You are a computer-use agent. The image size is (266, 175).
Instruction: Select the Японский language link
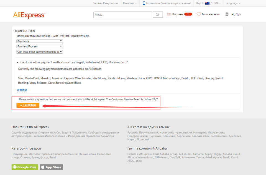coord(169,136)
